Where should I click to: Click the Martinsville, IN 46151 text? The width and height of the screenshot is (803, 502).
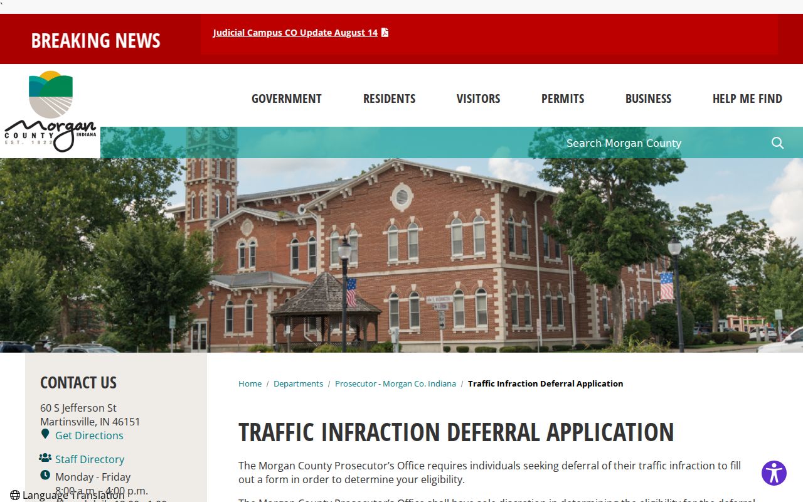coord(90,422)
